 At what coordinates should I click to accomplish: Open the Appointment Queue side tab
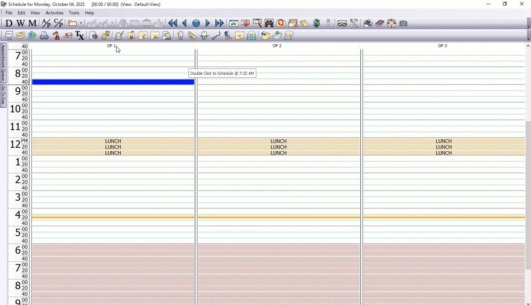tap(3, 63)
